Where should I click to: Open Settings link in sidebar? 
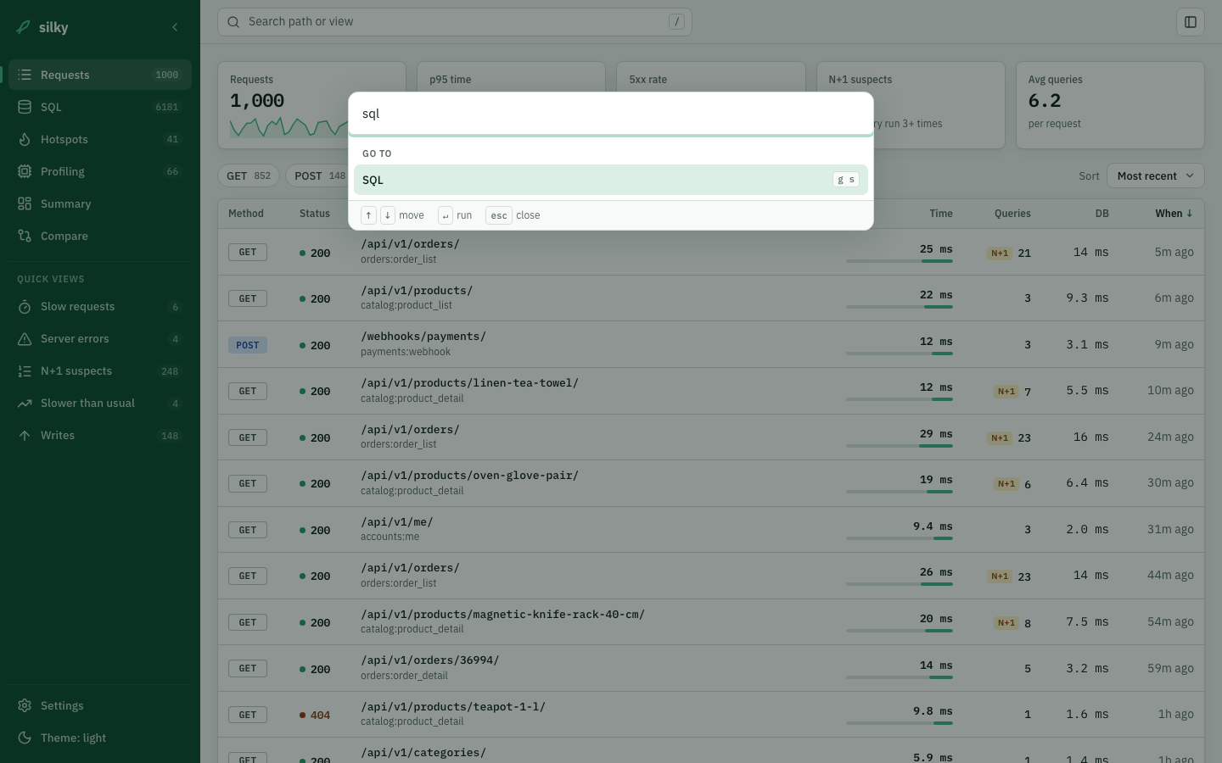pos(100,705)
